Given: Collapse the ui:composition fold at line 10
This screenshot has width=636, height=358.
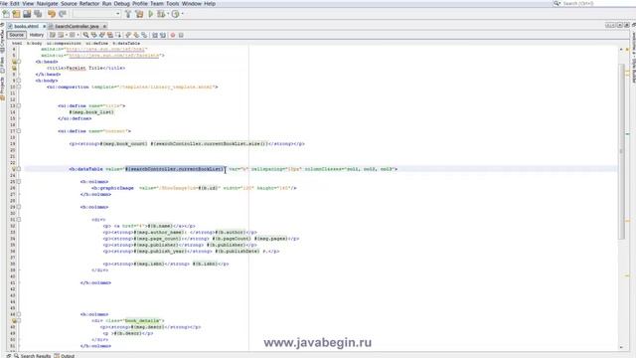Looking at the screenshot, I should point(19,87).
